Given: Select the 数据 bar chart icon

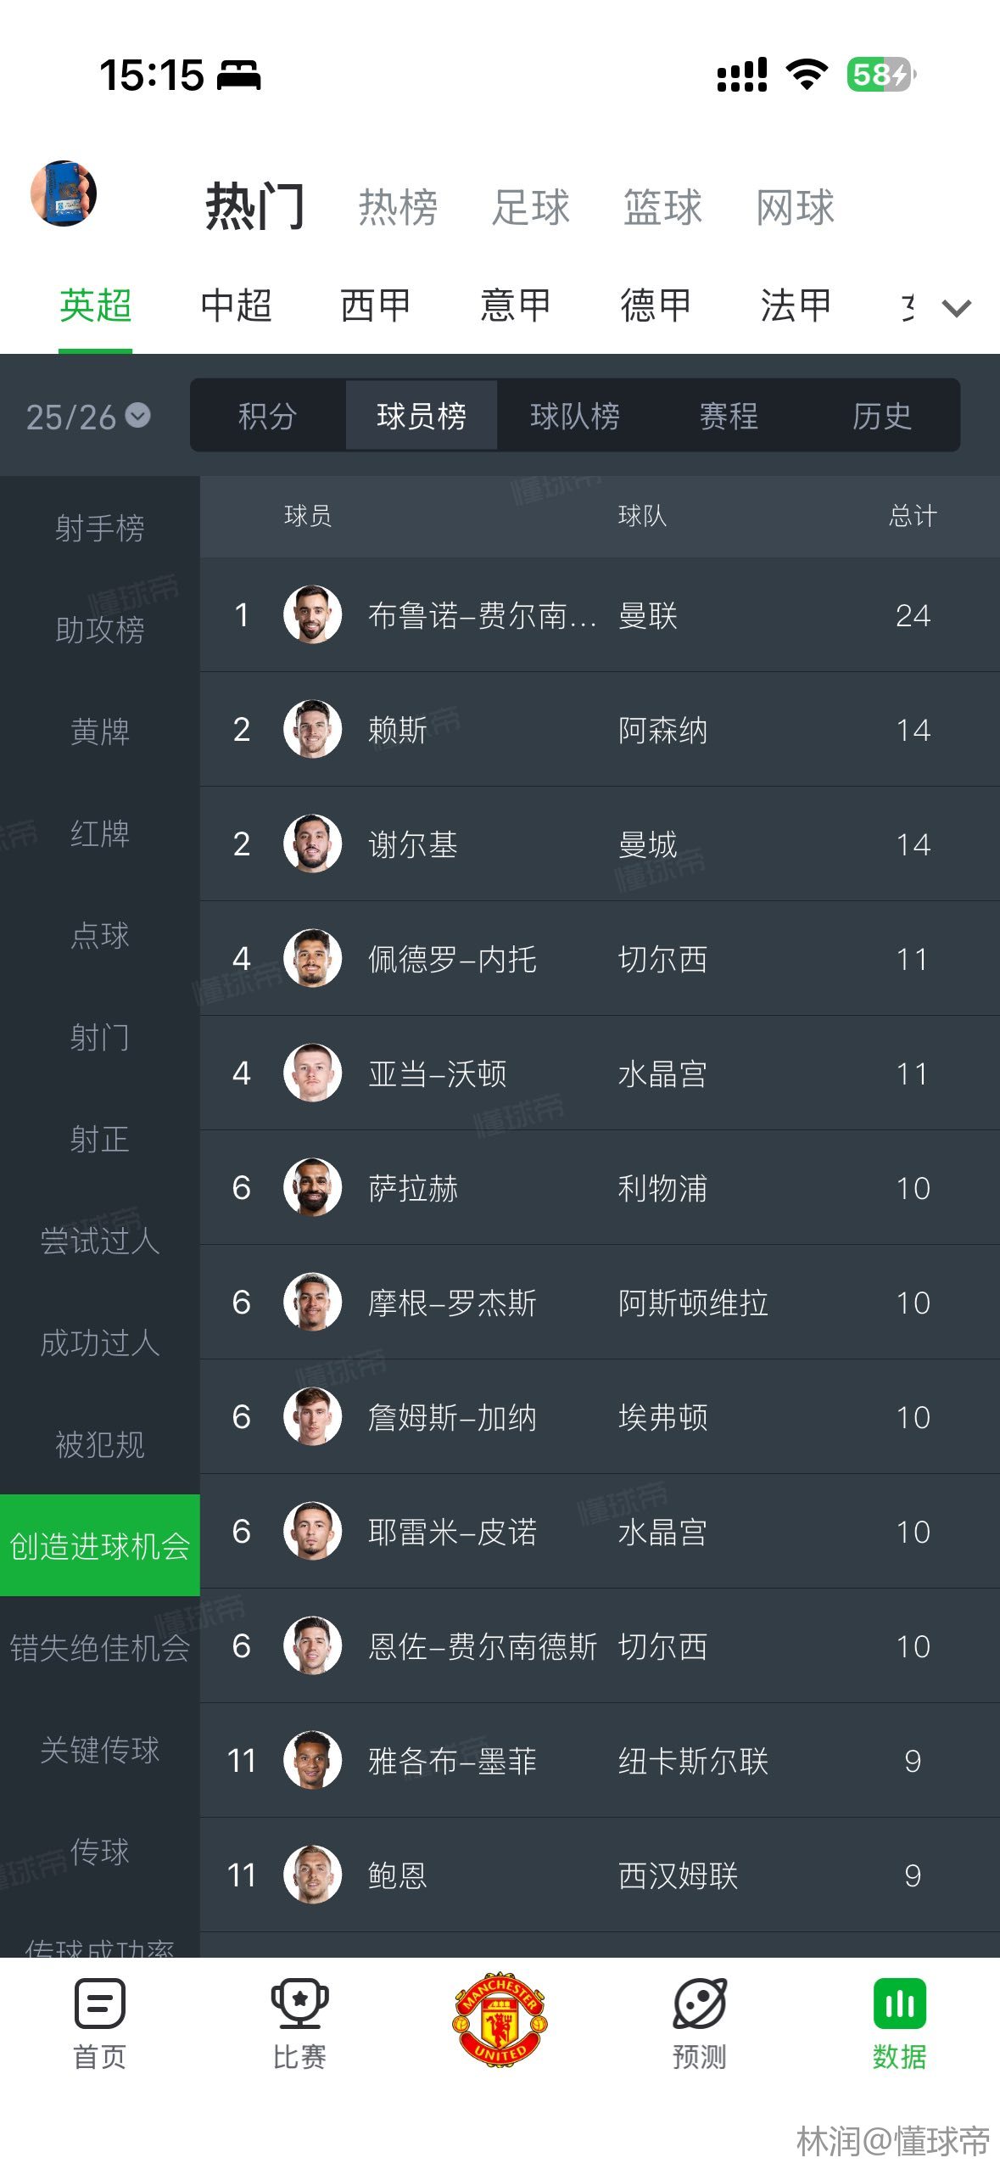Looking at the screenshot, I should pyautogui.click(x=899, y=2004).
